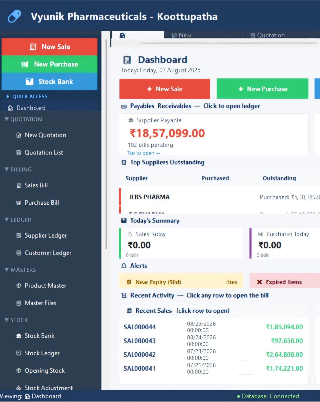Click the box icon on sidebar Stock Bank button

(29, 81)
